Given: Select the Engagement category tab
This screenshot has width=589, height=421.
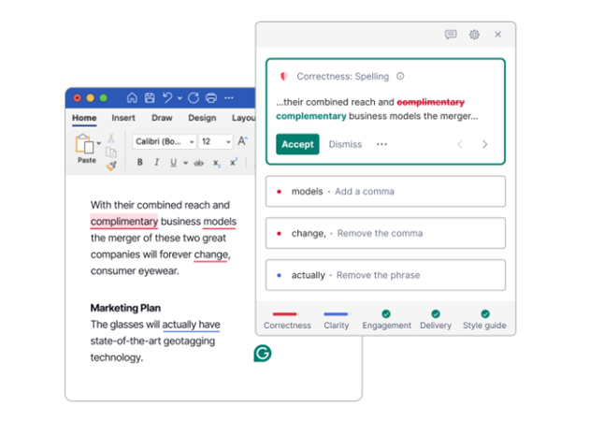Looking at the screenshot, I should tap(386, 320).
